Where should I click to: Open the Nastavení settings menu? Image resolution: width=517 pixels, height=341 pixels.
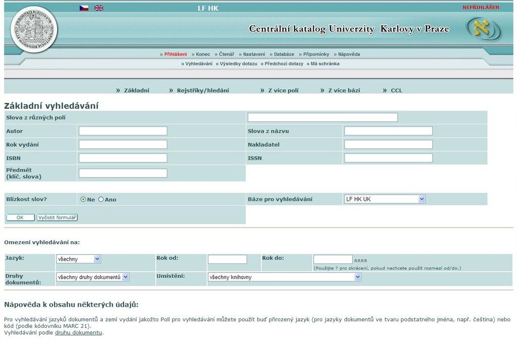[x=254, y=54]
